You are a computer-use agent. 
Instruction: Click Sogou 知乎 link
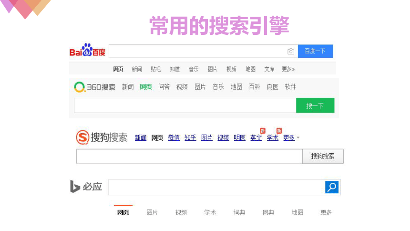pos(190,138)
